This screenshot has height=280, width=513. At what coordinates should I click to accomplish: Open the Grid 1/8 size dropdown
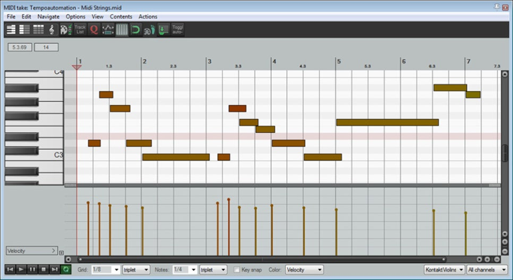pos(106,269)
